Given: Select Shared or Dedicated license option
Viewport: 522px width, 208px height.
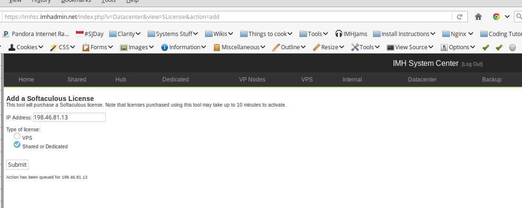Looking at the screenshot, I should coord(17,145).
